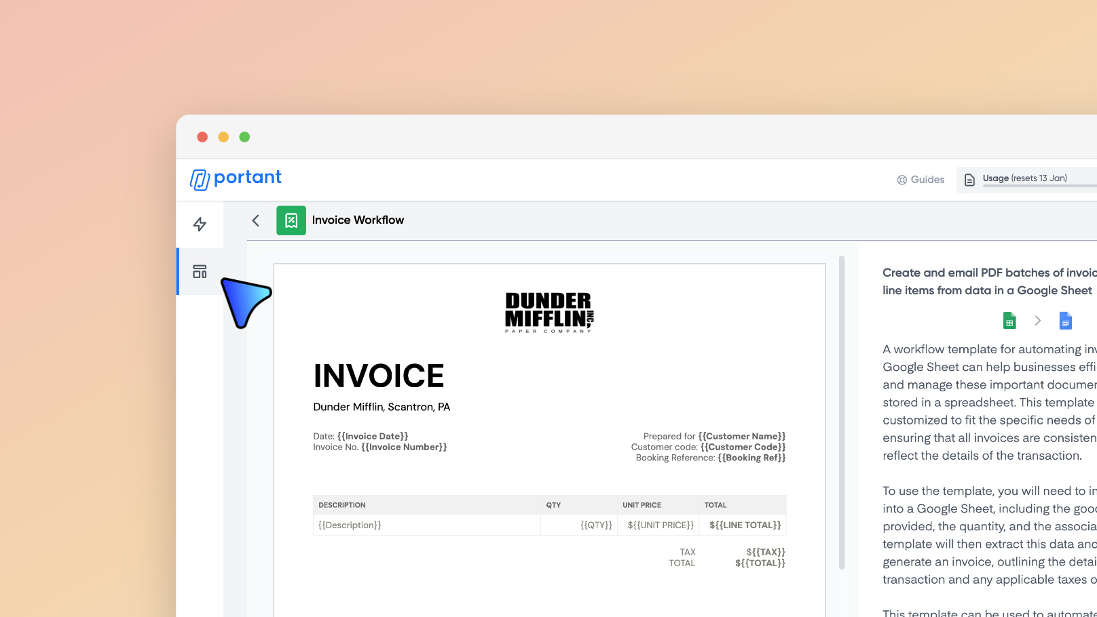Click the {{Invoice Date}} placeholder

[373, 436]
